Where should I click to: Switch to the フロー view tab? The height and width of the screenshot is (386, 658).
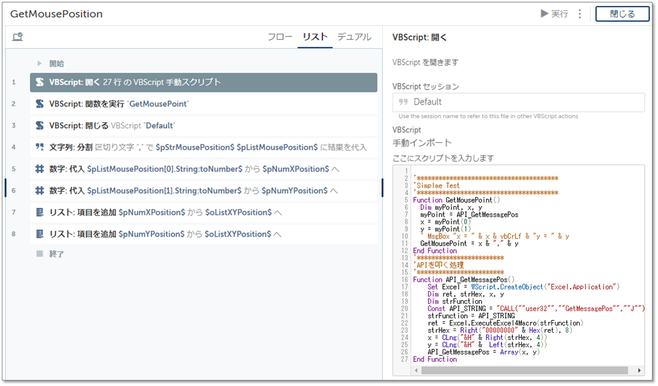pyautogui.click(x=280, y=37)
